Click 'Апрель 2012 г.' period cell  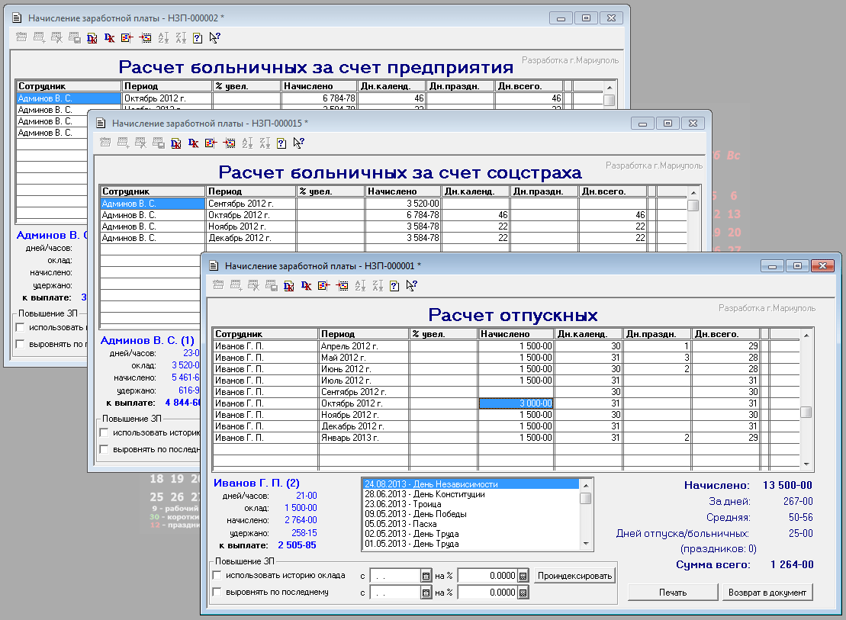click(364, 346)
